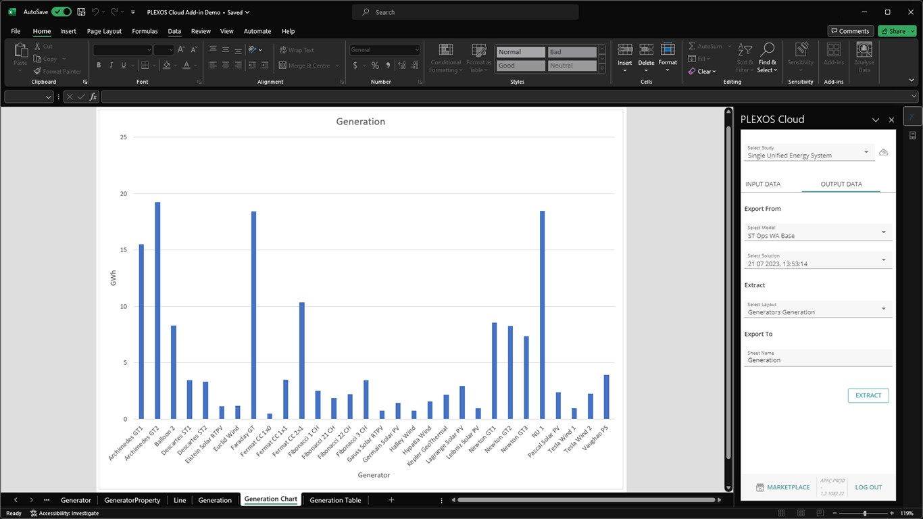
Task: Open the Comments button
Action: coord(851,31)
